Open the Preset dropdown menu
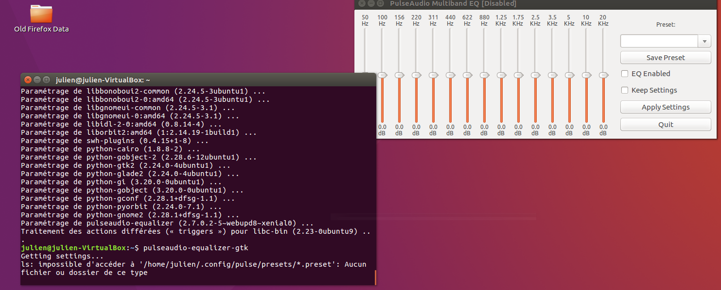Screen dimensions: 721x290 [x=704, y=41]
